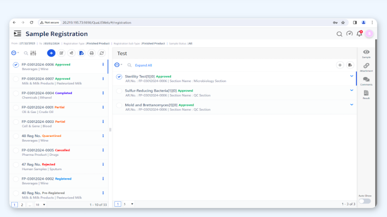
Task: Click the dashboard gauge icon in header
Action: [350, 34]
